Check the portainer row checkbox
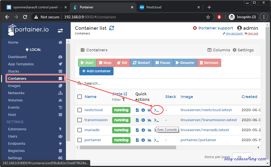 (x=80, y=140)
